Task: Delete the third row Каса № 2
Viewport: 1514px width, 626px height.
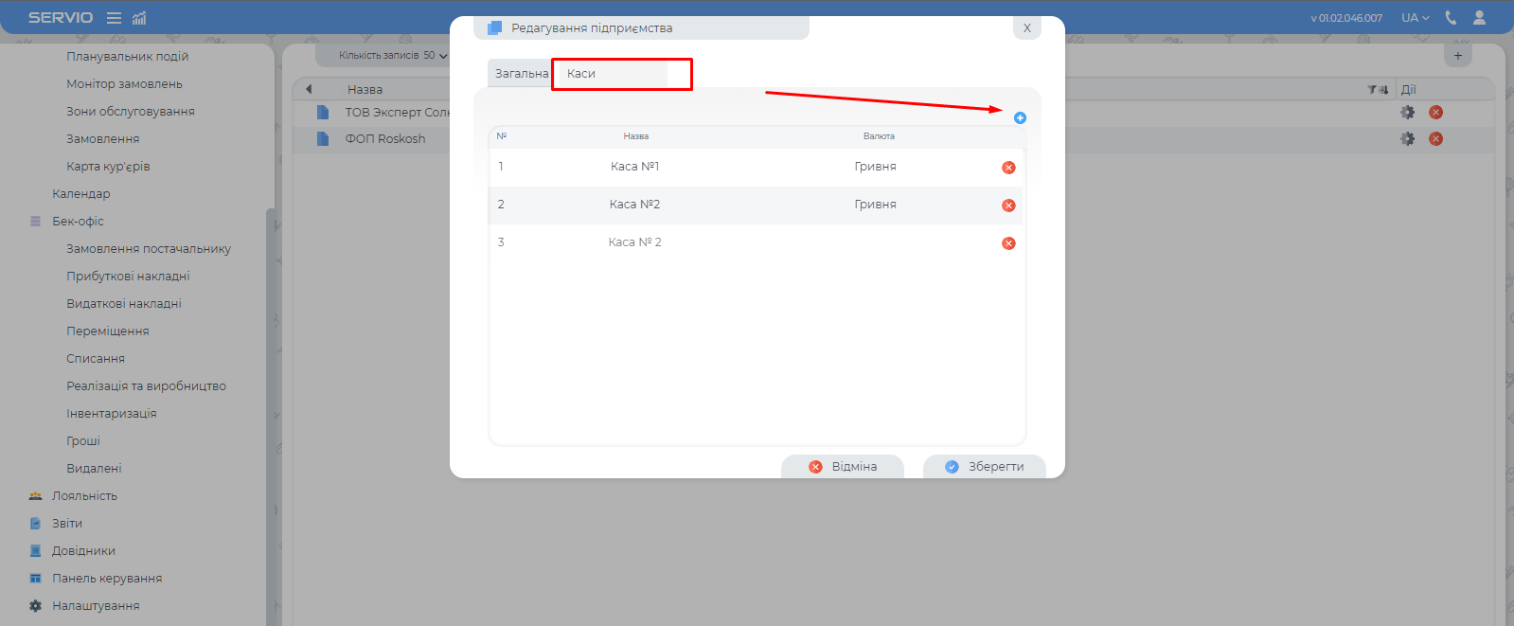Action: pyautogui.click(x=1008, y=243)
